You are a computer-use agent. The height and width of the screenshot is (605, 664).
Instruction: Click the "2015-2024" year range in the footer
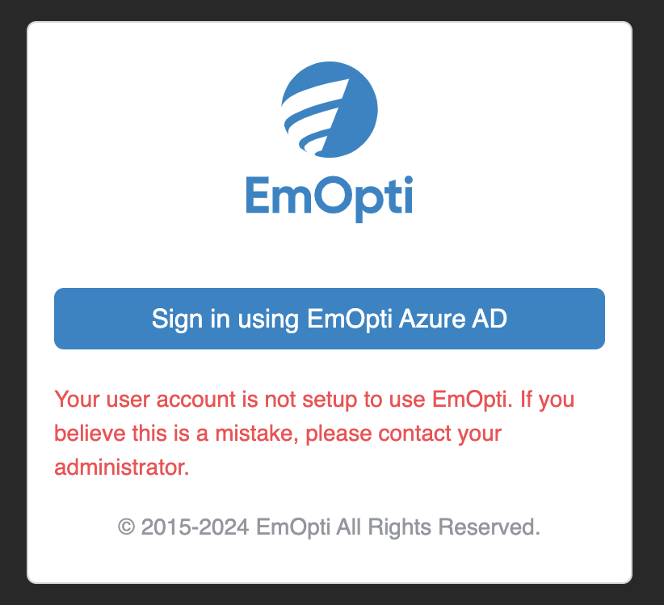click(195, 527)
